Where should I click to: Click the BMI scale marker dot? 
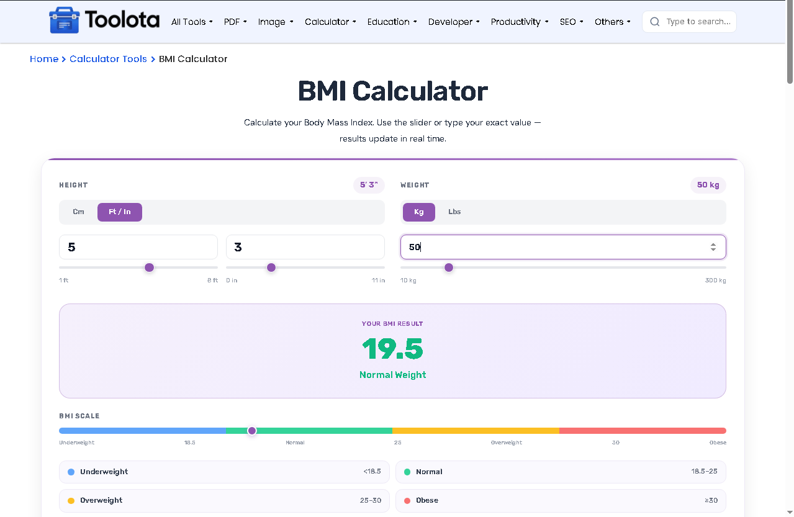(x=252, y=431)
